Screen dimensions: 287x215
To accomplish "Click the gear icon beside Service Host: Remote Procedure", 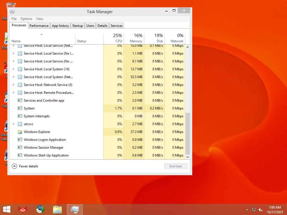I will [20, 93].
